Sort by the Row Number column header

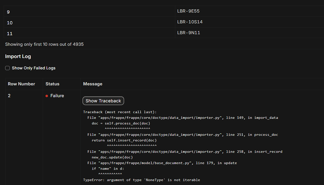[x=22, y=84]
